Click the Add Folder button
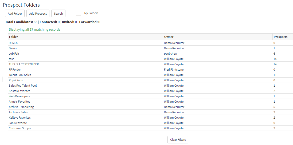This screenshot has height=145, width=293. [15, 14]
